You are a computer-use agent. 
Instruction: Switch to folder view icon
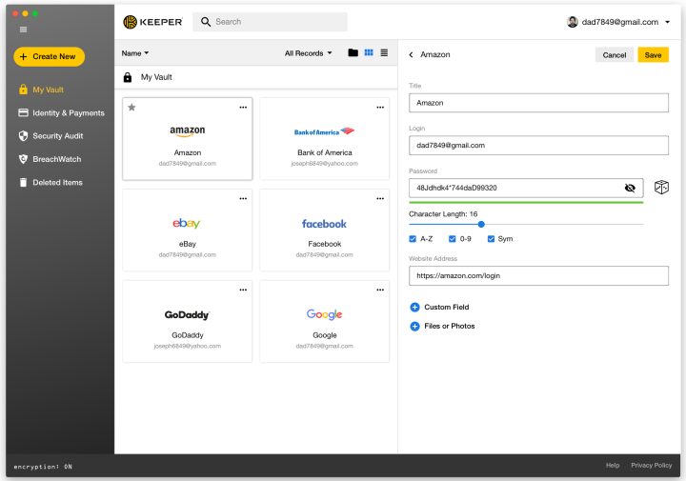click(x=353, y=53)
